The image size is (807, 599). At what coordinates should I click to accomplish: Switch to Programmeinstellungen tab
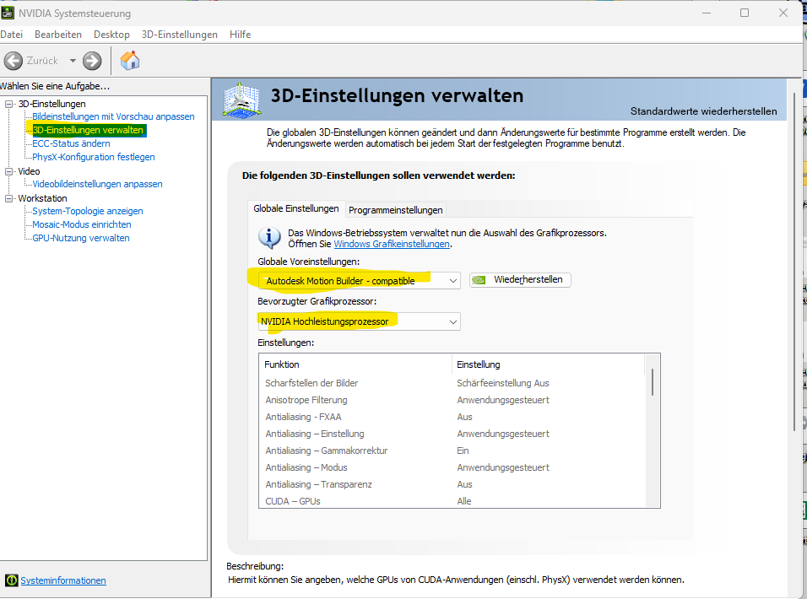coord(396,210)
